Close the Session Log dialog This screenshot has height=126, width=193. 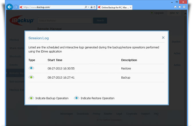pyautogui.click(x=163, y=38)
